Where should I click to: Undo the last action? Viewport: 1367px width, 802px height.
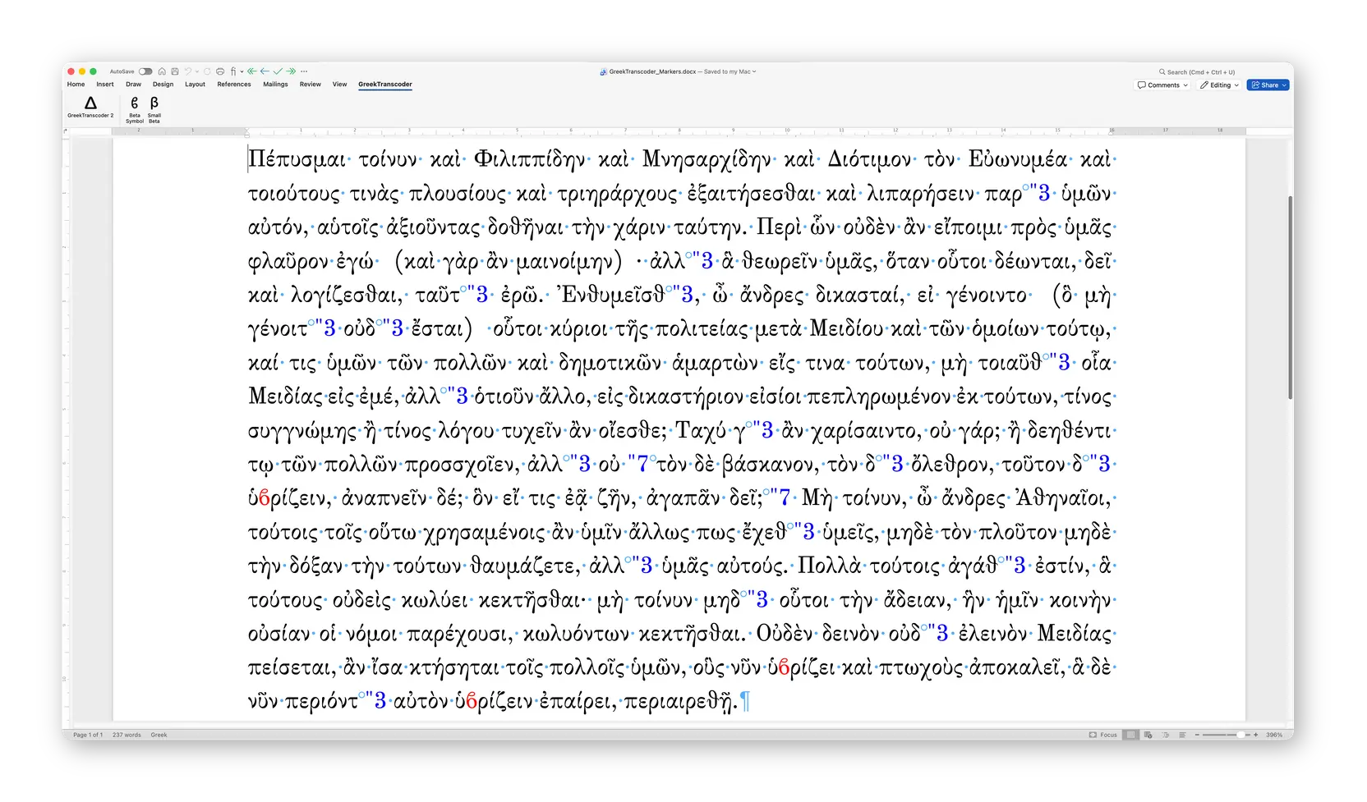coord(189,71)
